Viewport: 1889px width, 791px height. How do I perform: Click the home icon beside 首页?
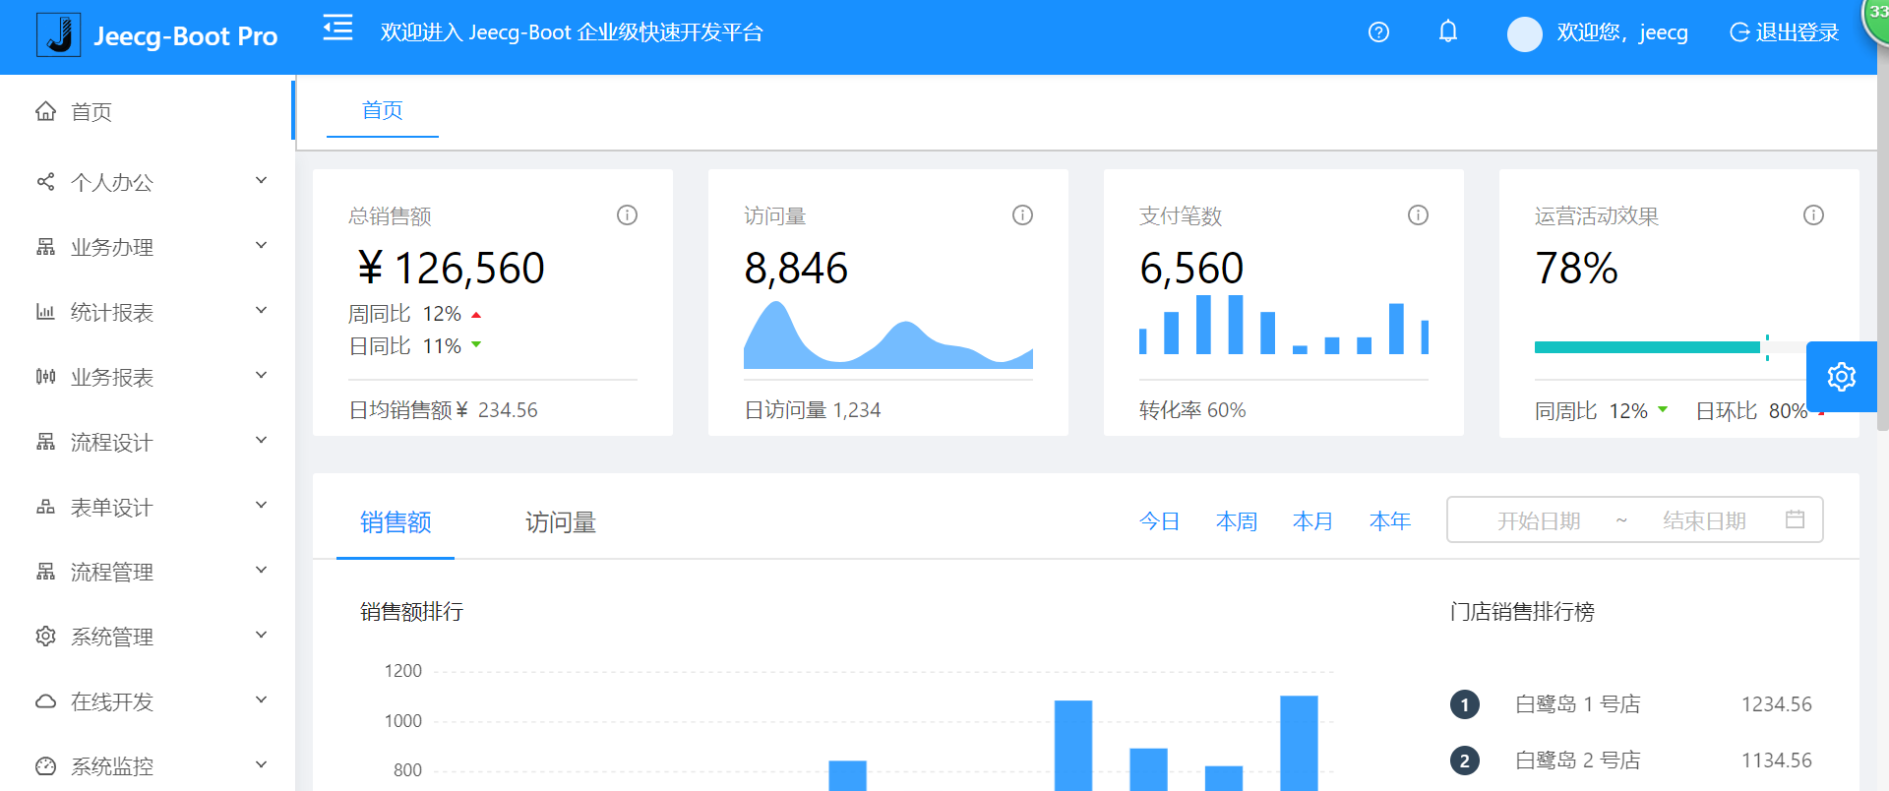pyautogui.click(x=45, y=111)
